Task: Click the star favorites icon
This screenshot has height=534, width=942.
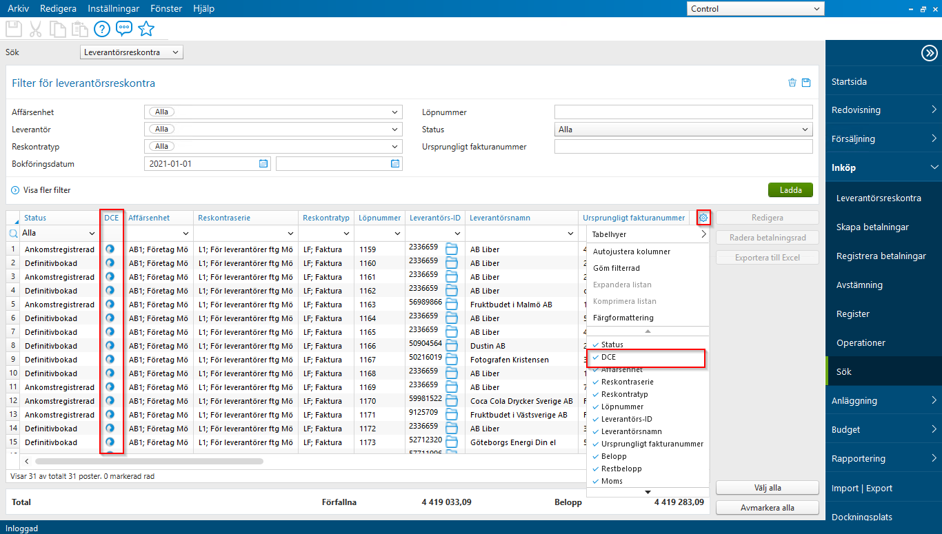Action: (146, 29)
